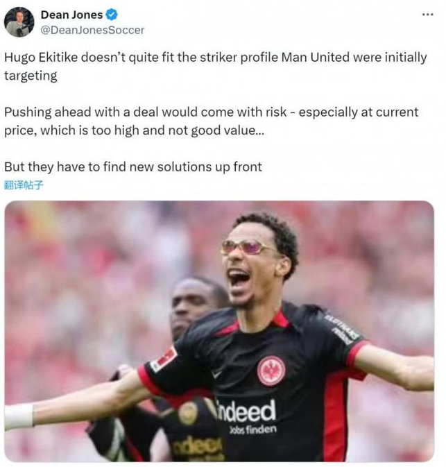
Task: Open the @DeanJonesSoccer handle link
Action: point(92,30)
